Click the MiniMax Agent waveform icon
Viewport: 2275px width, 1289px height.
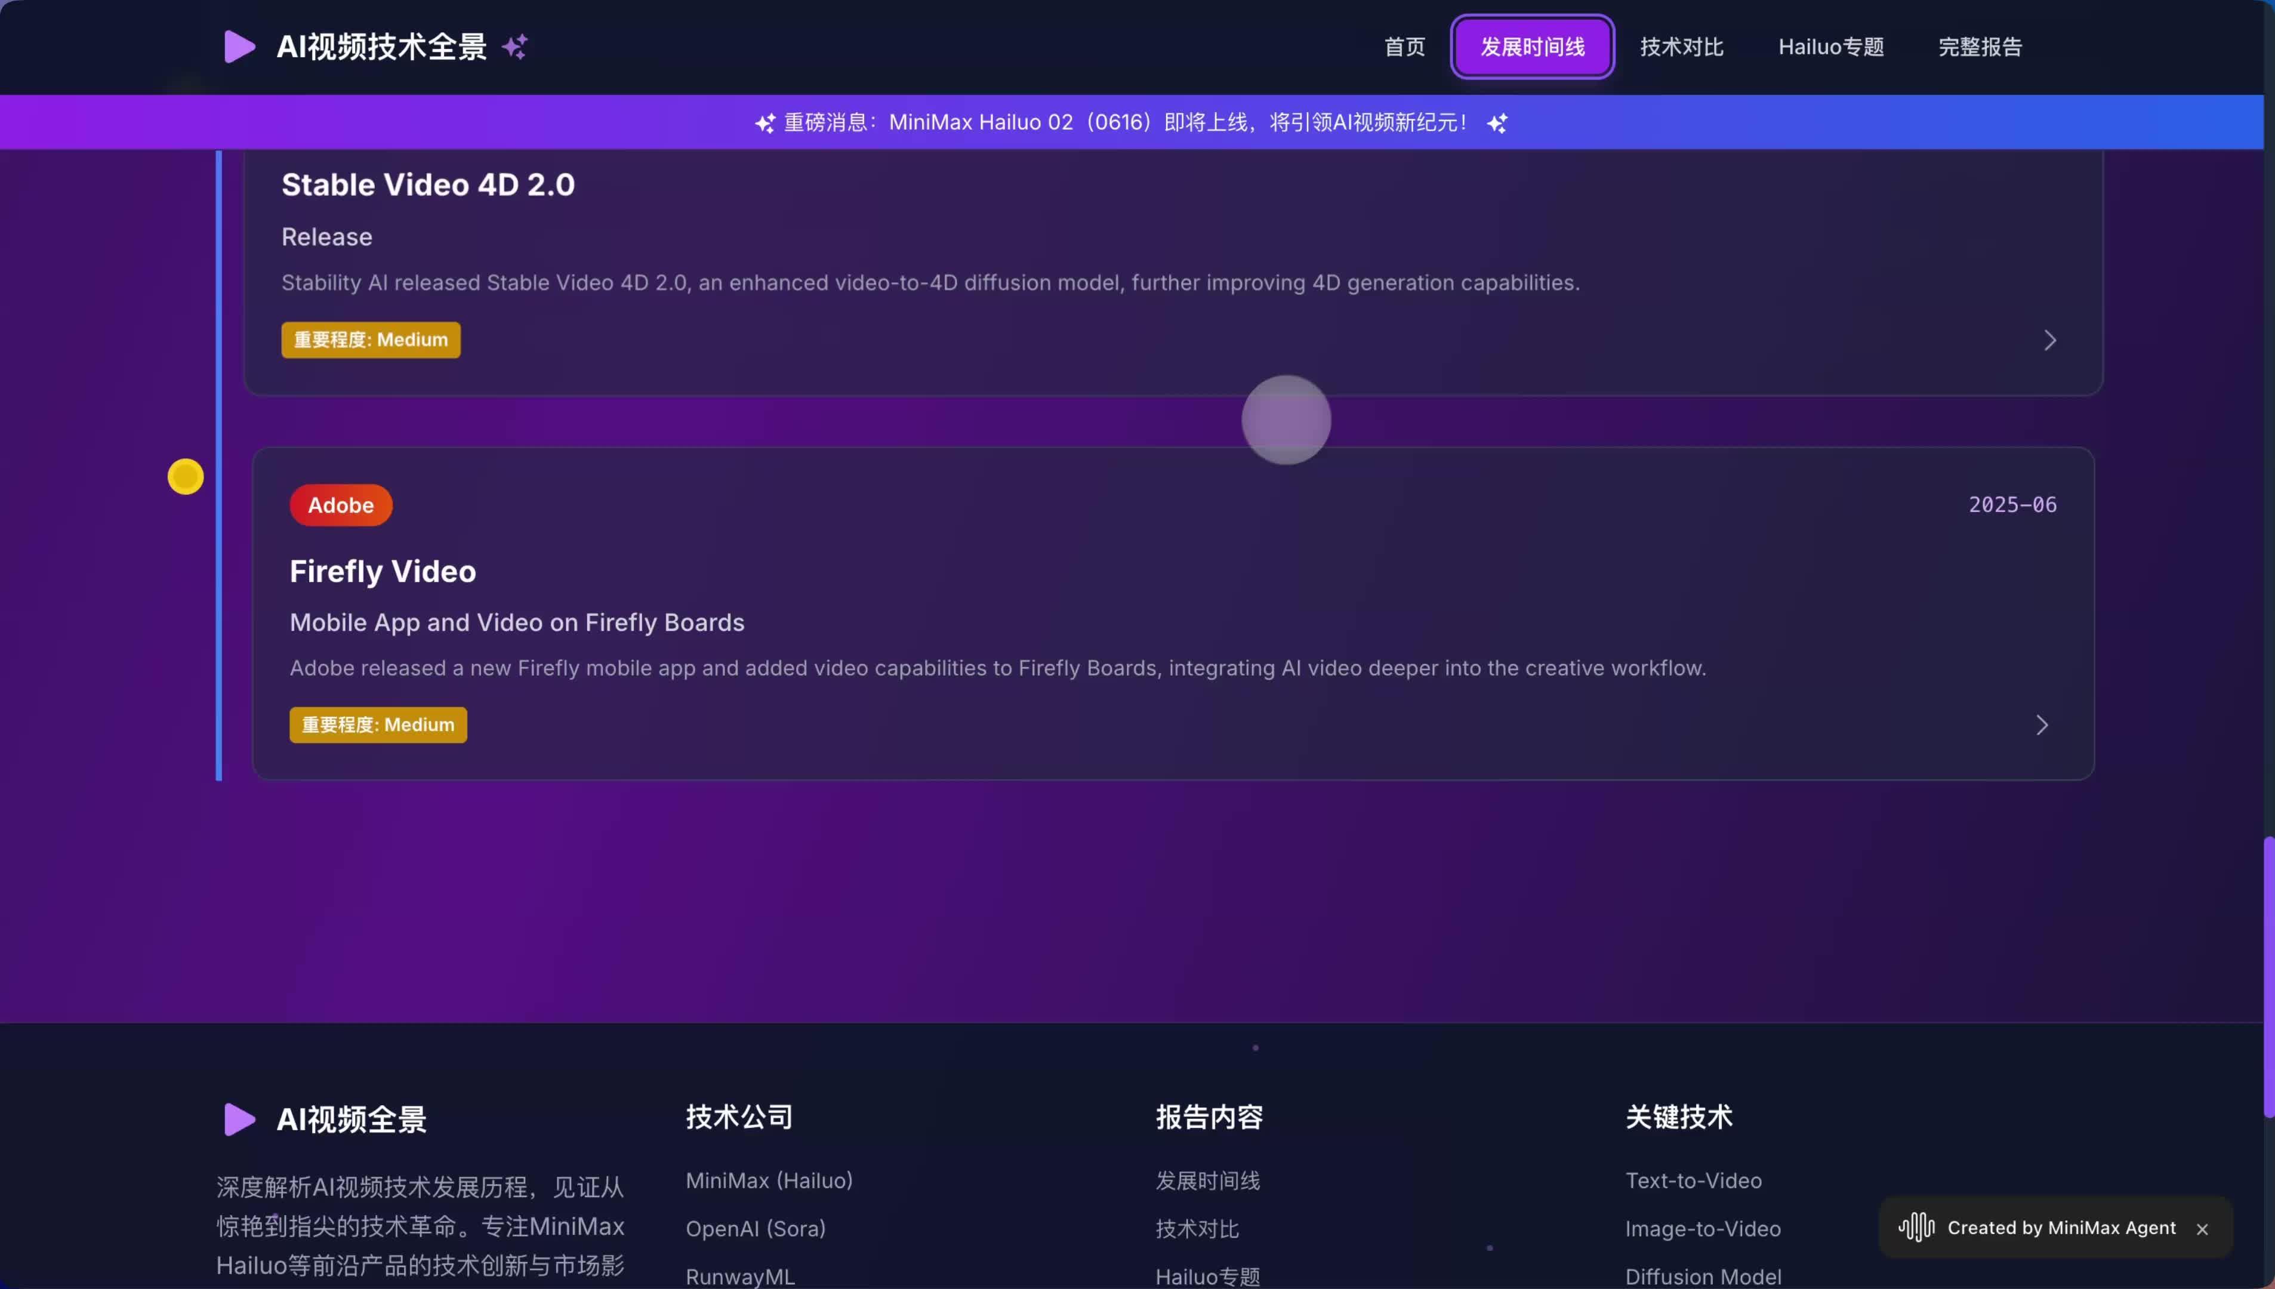pyautogui.click(x=1916, y=1227)
